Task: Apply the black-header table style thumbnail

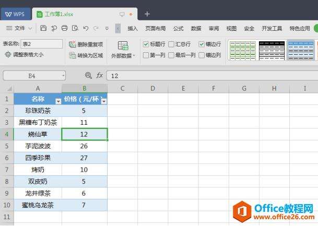Action: click(x=272, y=51)
